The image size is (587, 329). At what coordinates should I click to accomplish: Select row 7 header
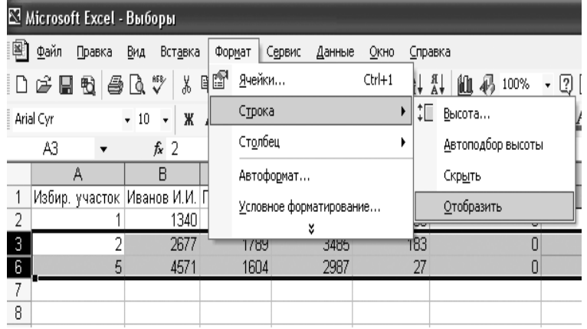coord(18,290)
